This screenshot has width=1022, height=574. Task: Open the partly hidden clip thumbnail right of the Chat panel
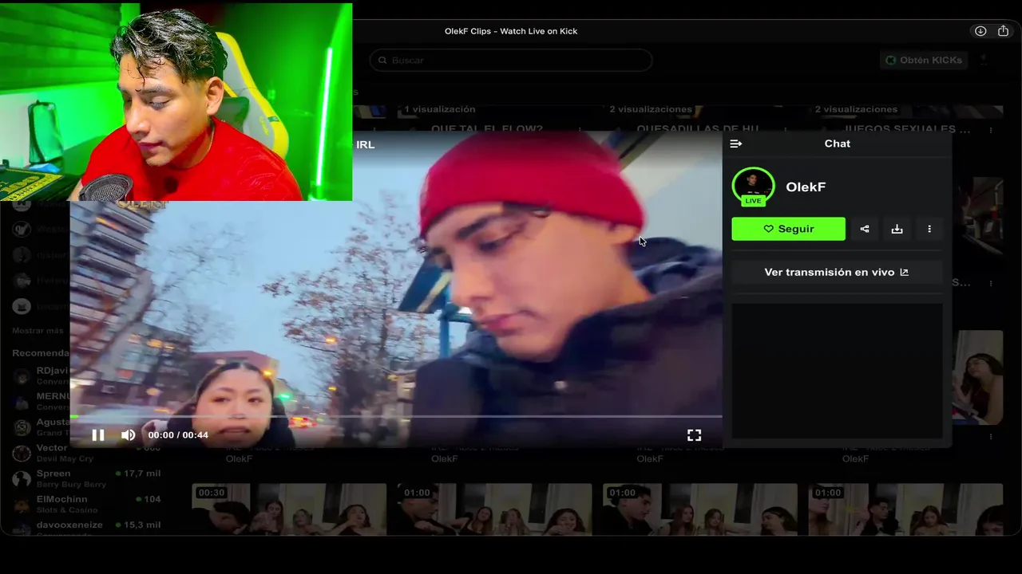pos(978,378)
